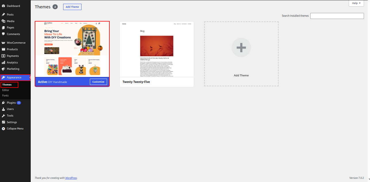Viewport: 370px width, 182px height.
Task: Open the Marketing menu label
Action: (x=13, y=69)
